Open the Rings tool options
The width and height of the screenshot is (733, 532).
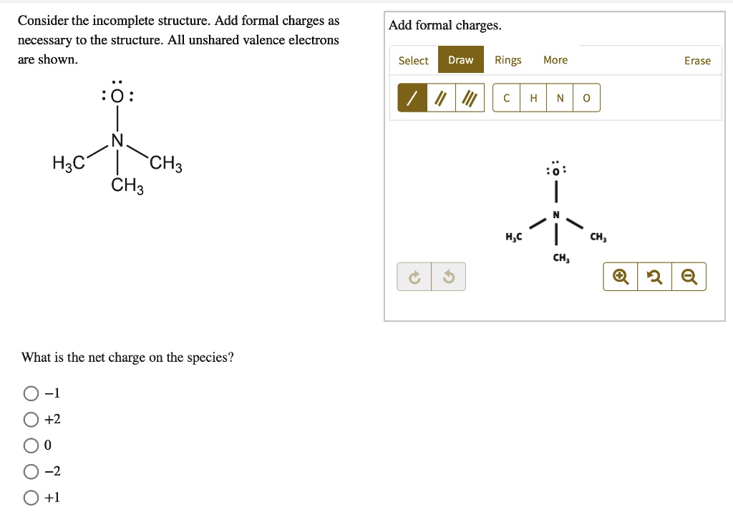pos(508,60)
